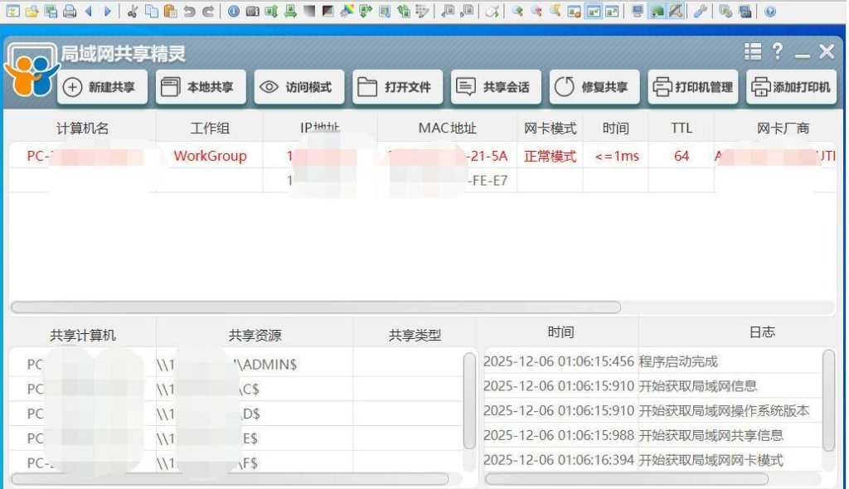The height and width of the screenshot is (489, 849).
Task: Select the WorkGroup computer row
Action: (x=210, y=156)
